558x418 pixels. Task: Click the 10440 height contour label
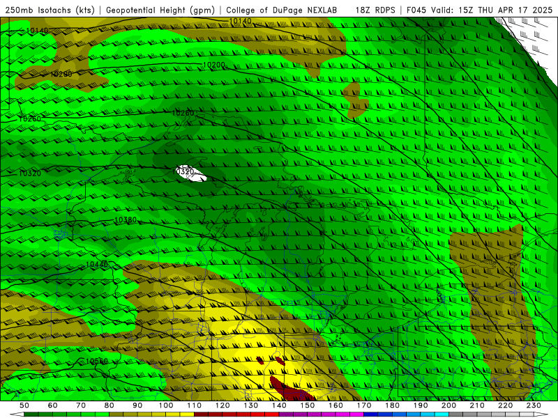[97, 265]
